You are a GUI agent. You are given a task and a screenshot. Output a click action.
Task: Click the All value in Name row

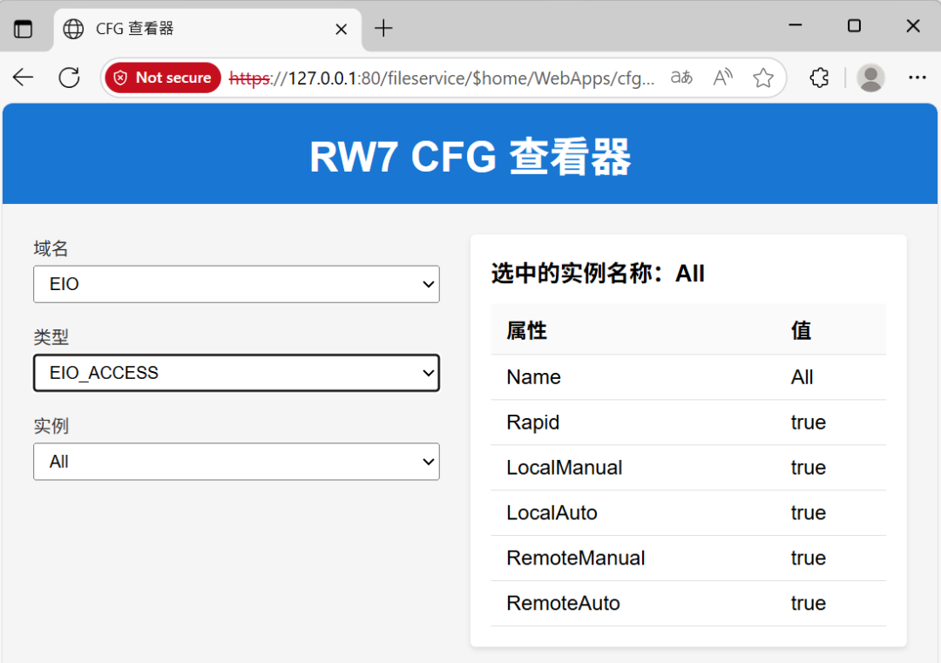802,376
